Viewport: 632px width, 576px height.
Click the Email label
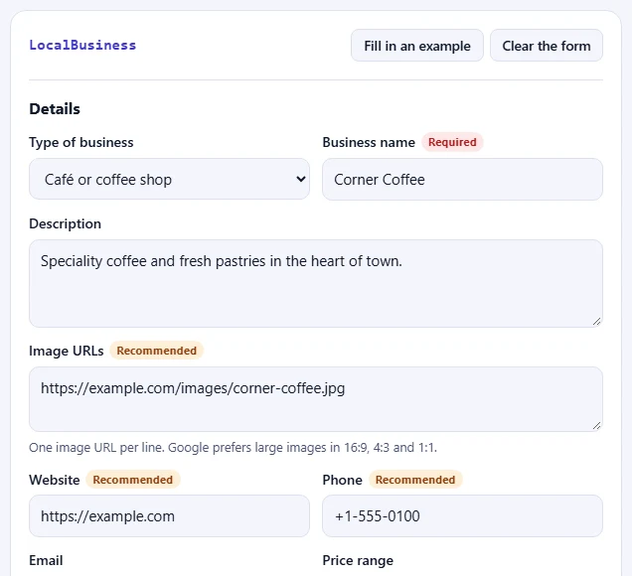[46, 560]
